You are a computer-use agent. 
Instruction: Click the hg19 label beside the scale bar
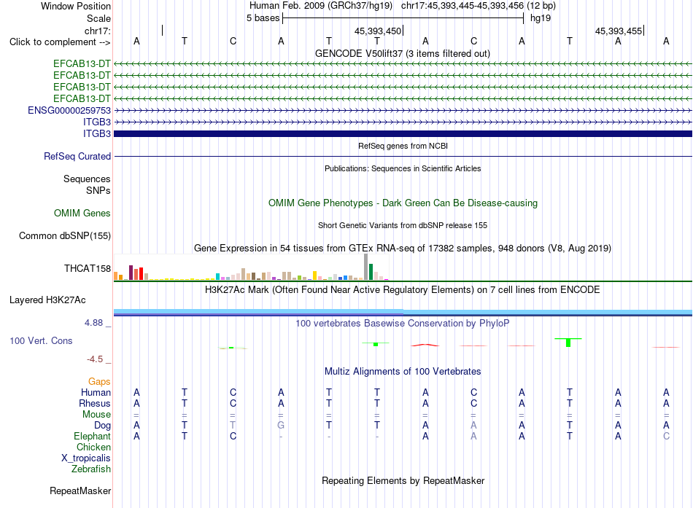(541, 18)
